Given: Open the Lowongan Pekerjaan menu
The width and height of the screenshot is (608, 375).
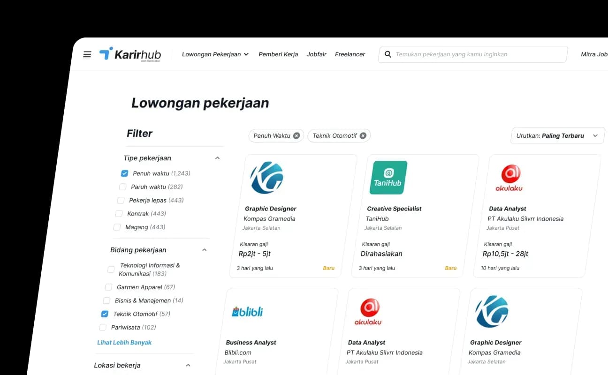Looking at the screenshot, I should [215, 54].
